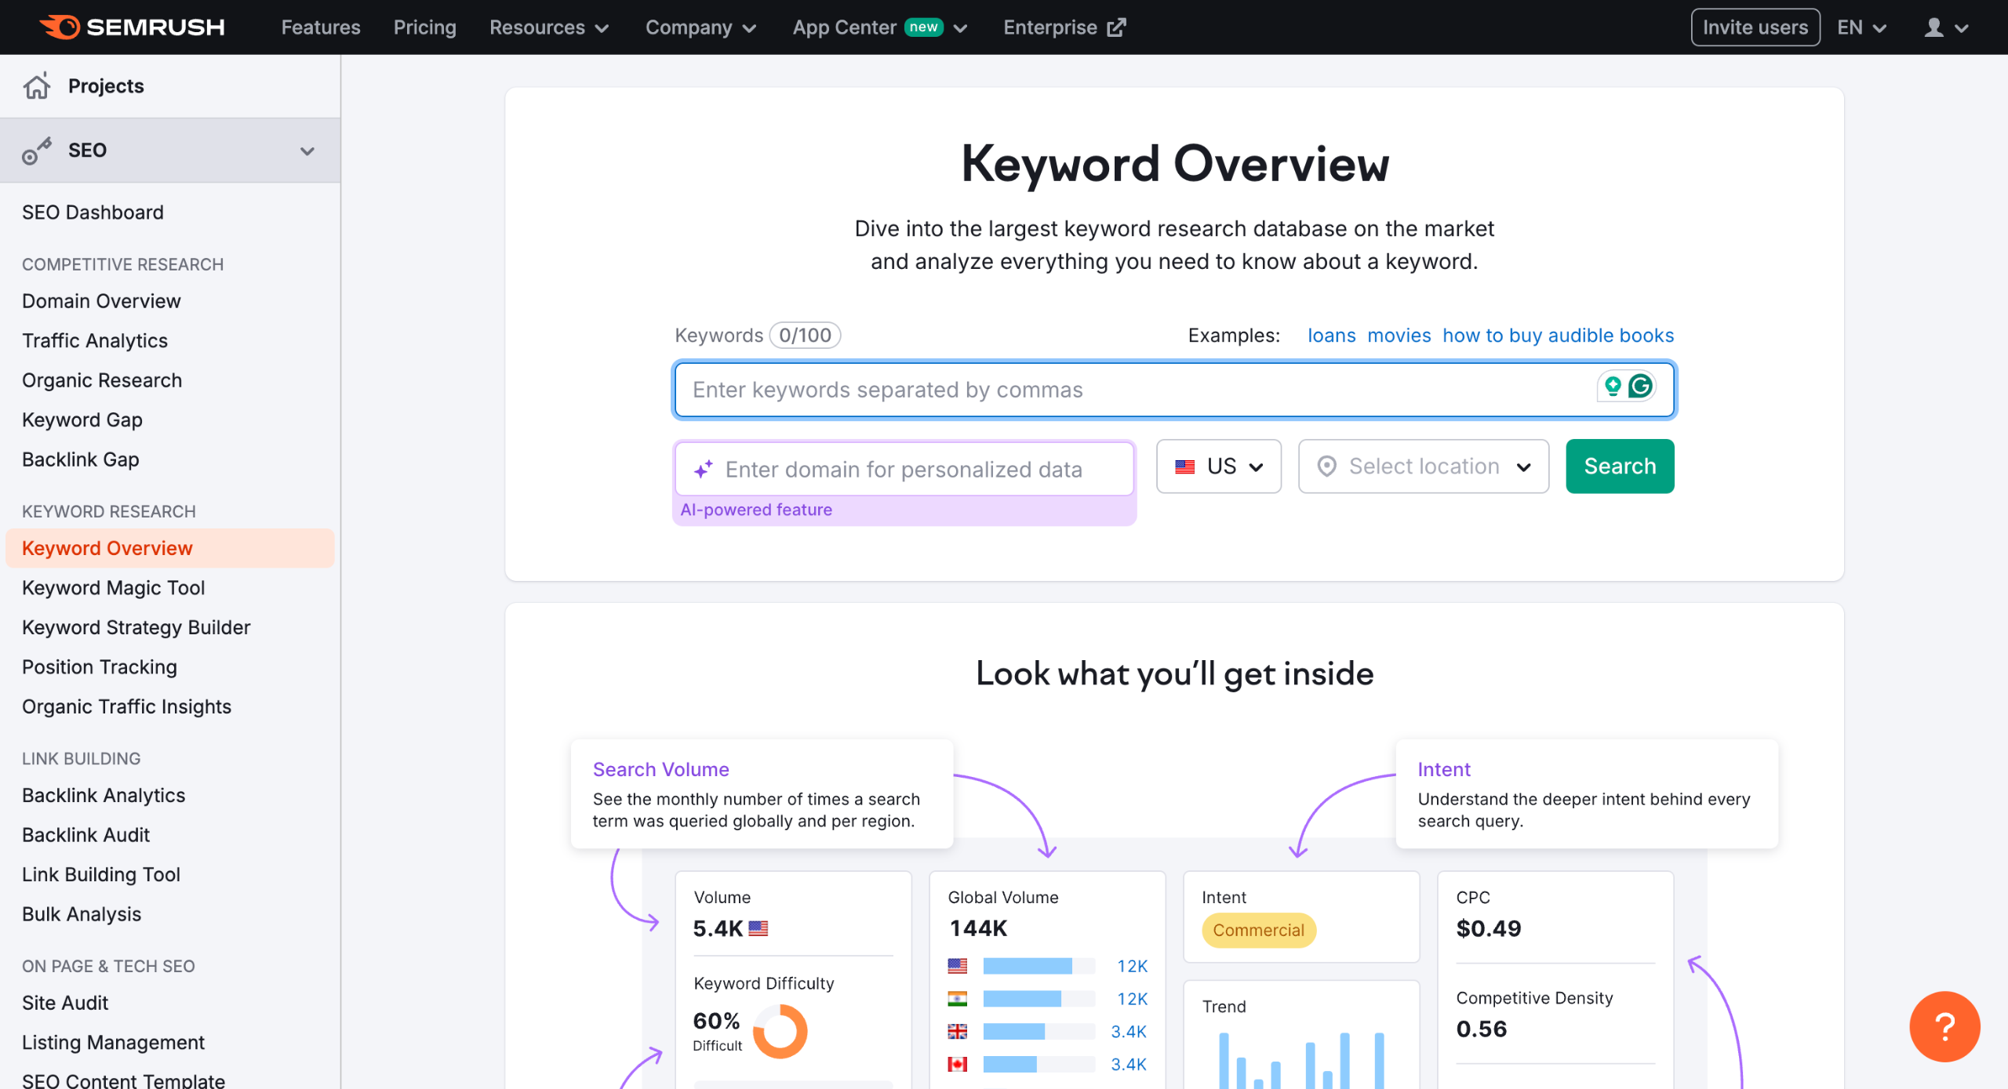Click the Semrush flame logo
The height and width of the screenshot is (1089, 2008).
pos(60,27)
